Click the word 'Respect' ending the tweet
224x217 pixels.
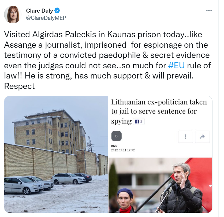click(20, 86)
